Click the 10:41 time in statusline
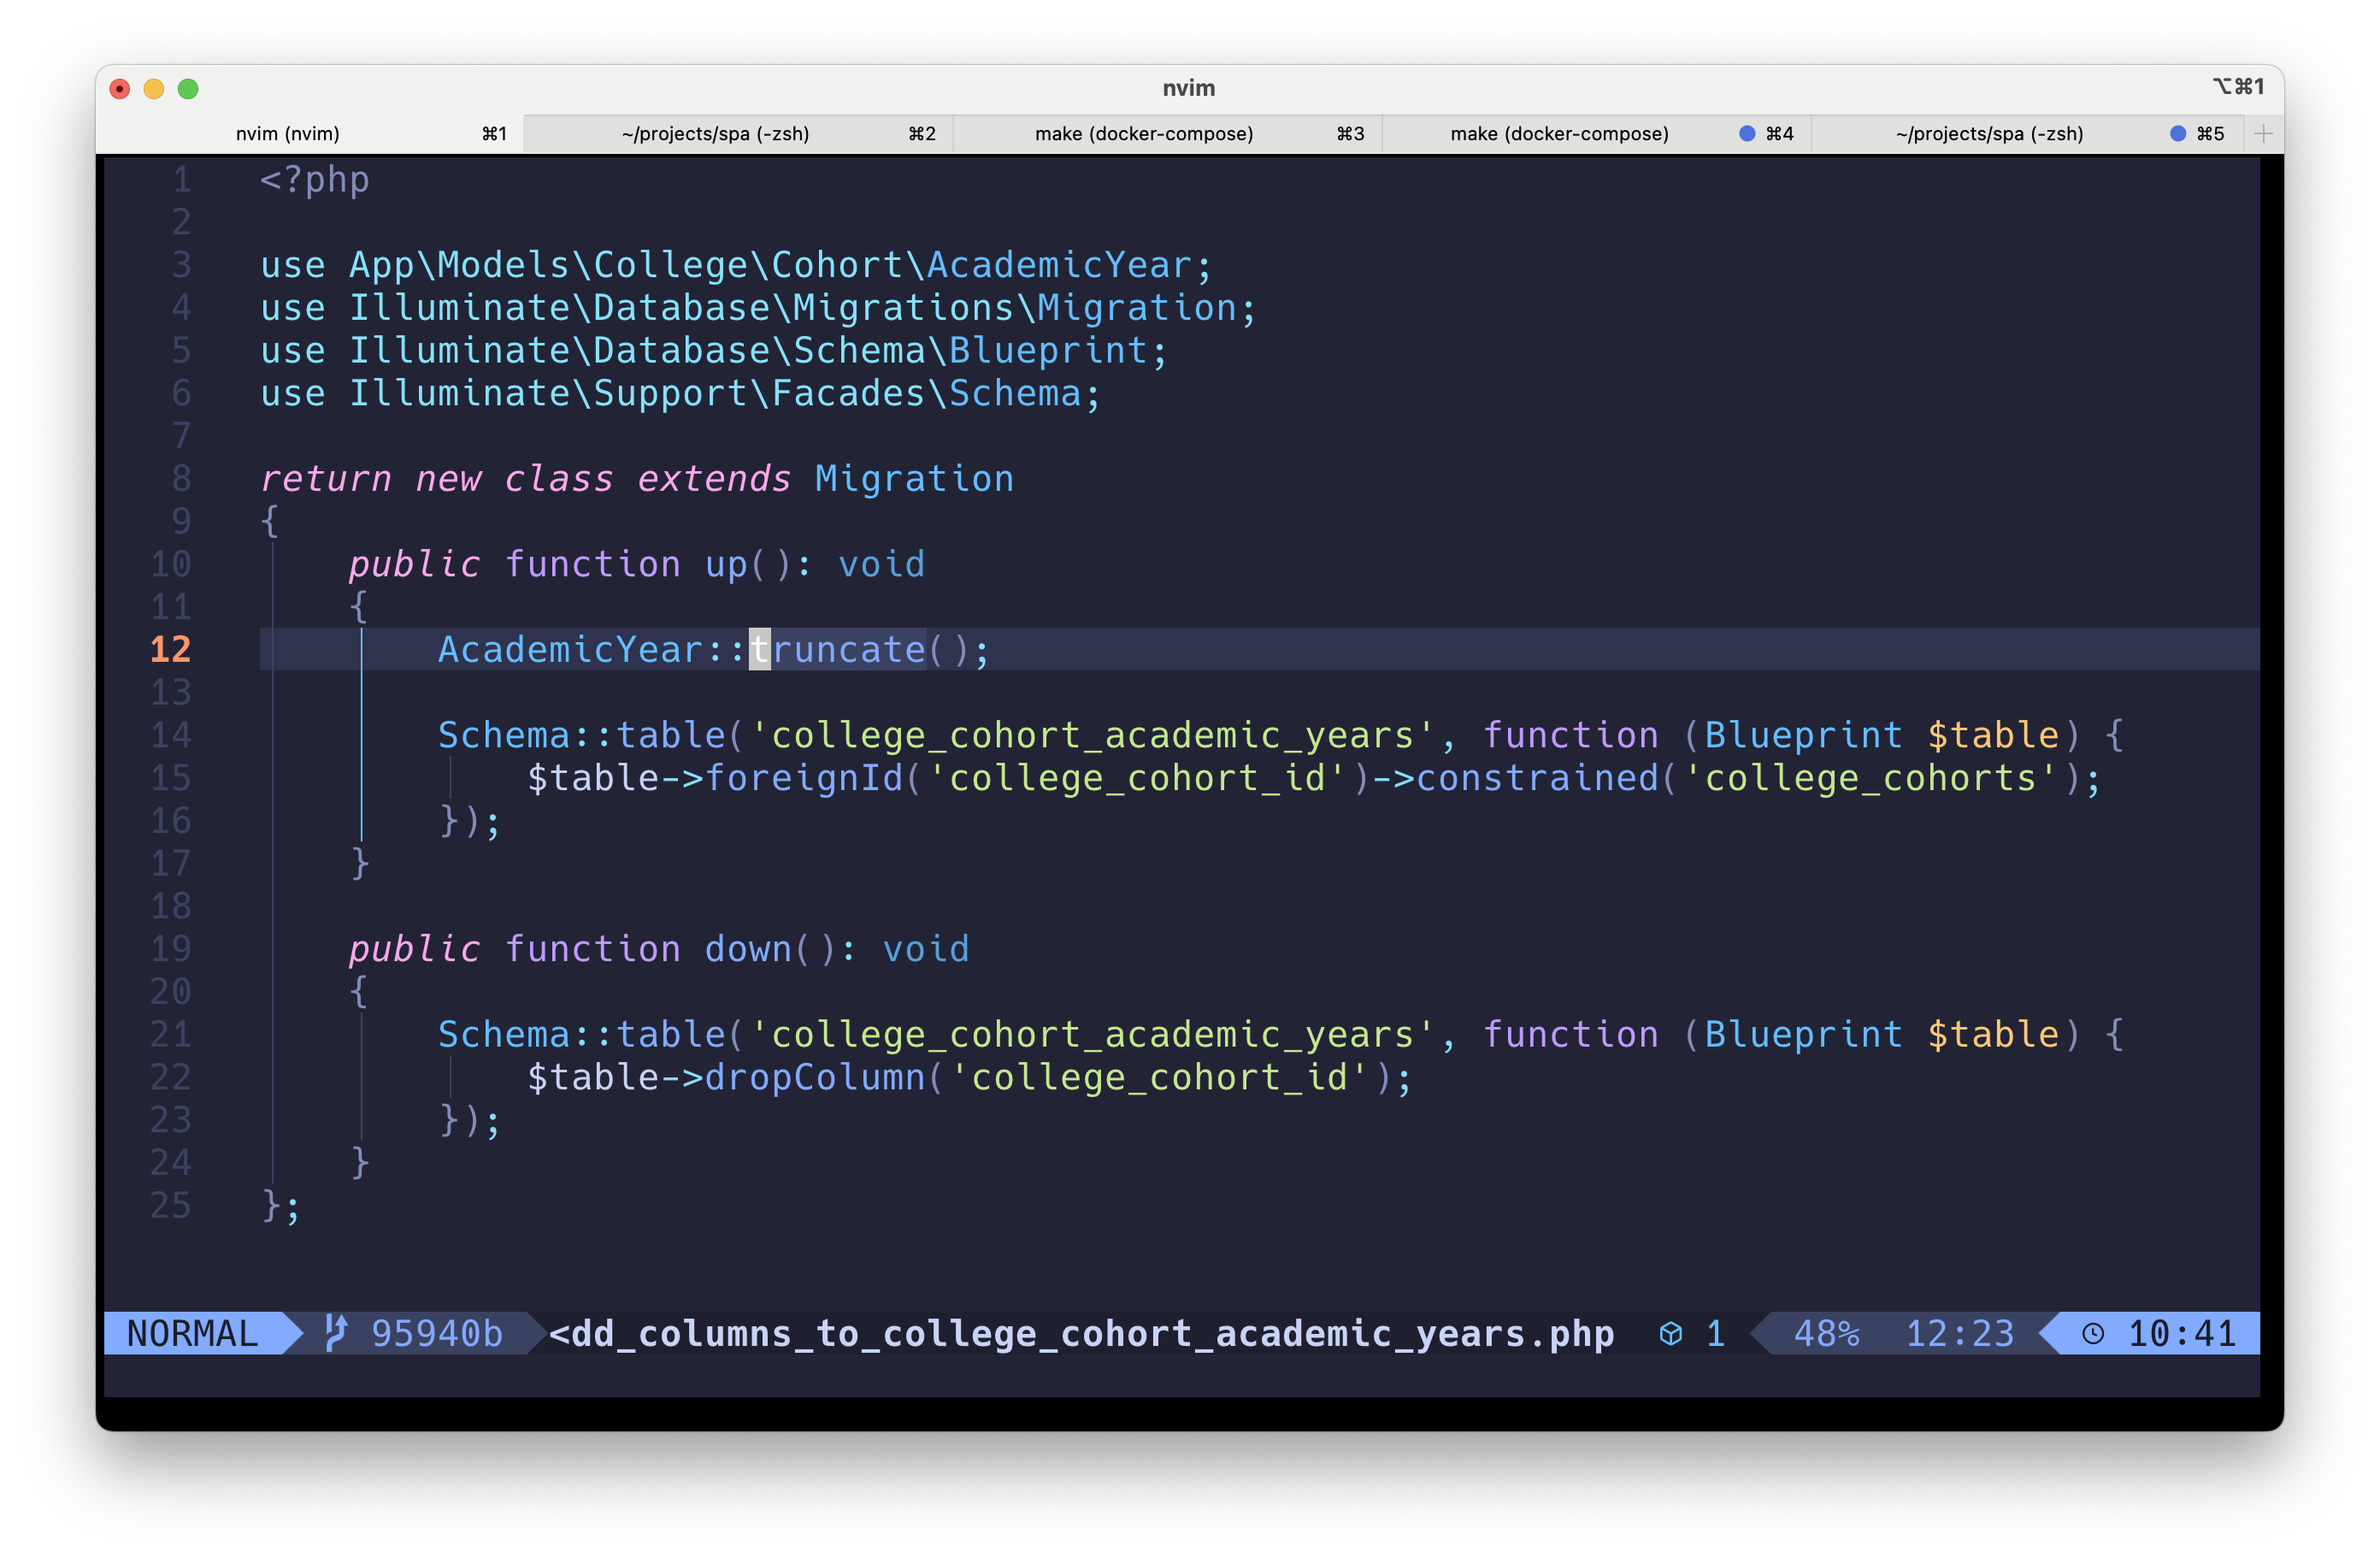This screenshot has height=1558, width=2380. pyautogui.click(x=2181, y=1334)
